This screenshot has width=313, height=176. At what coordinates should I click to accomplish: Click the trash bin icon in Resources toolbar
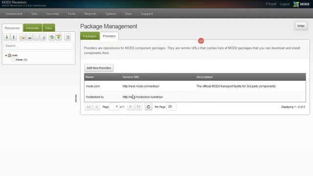coord(67,37)
